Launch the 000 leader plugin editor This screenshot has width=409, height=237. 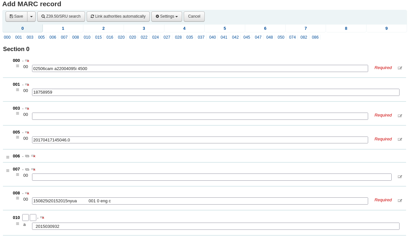pos(400,68)
